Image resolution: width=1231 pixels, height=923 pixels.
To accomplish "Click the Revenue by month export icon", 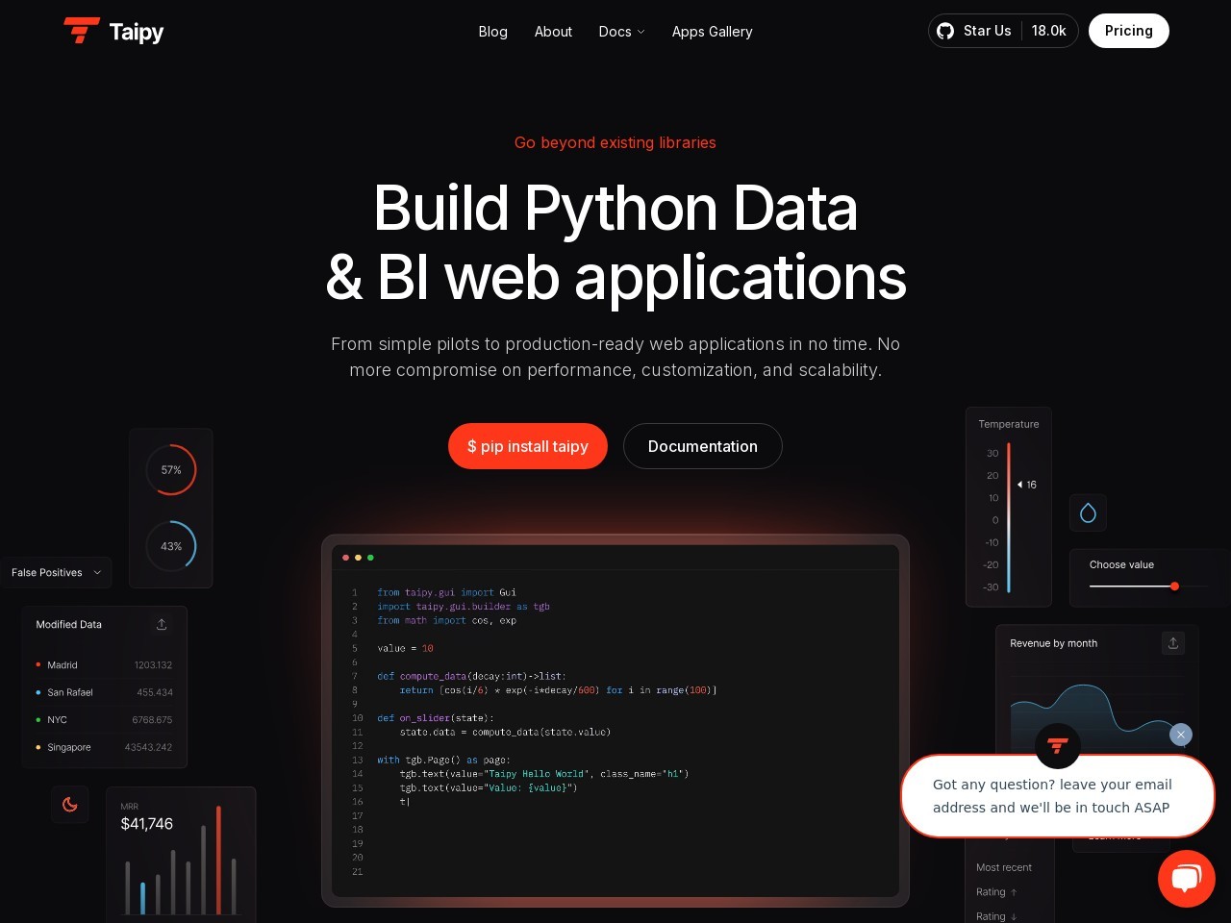I will [1172, 643].
